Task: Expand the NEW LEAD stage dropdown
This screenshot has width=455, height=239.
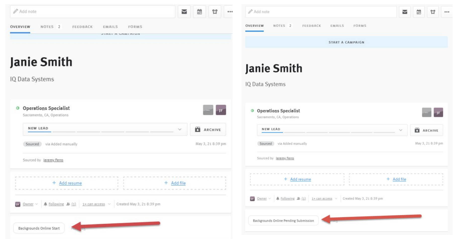Action: pos(179,129)
